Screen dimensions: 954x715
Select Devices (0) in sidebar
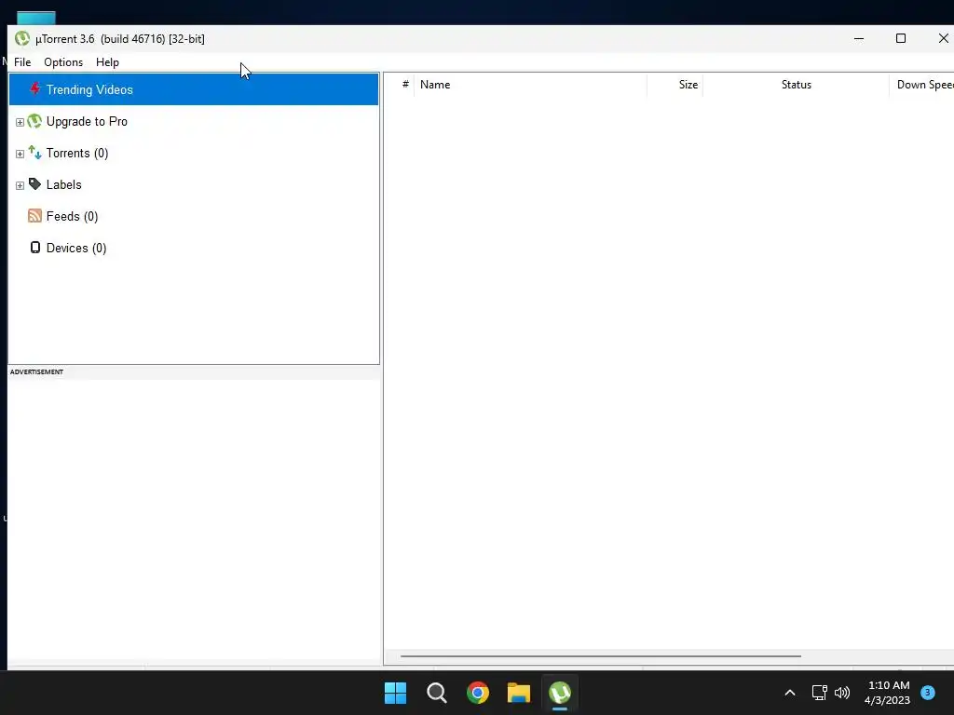pos(76,248)
